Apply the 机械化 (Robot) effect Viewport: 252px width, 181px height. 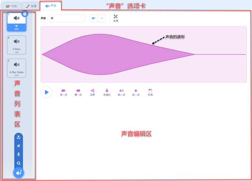point(107,92)
